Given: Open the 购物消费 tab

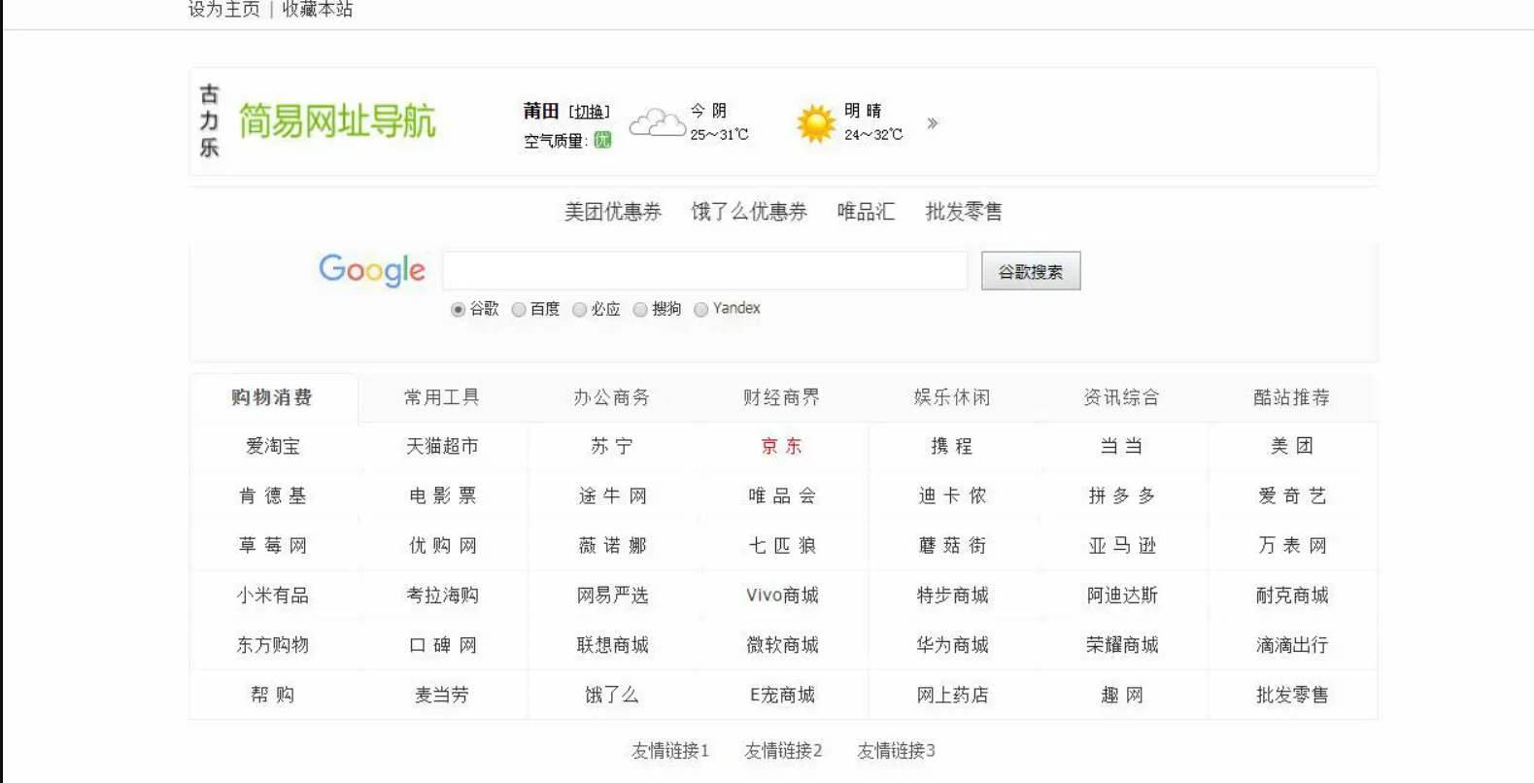Looking at the screenshot, I should [x=272, y=397].
